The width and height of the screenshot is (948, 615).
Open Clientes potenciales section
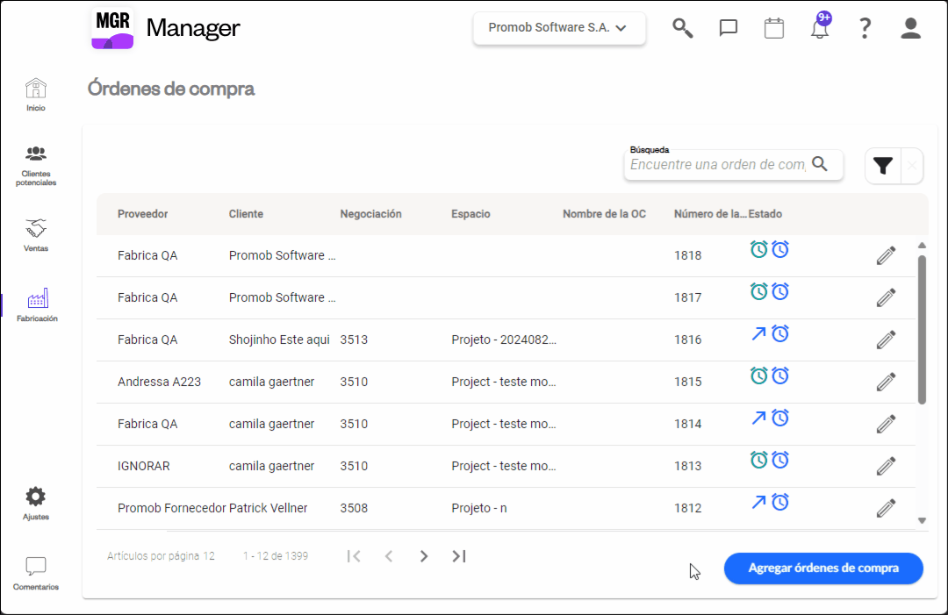pos(36,166)
